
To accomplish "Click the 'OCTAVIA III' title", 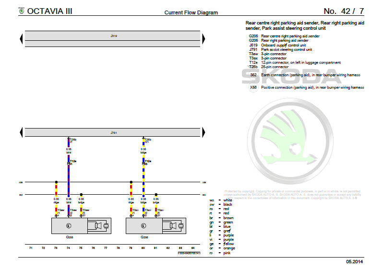I will tap(49, 11).
